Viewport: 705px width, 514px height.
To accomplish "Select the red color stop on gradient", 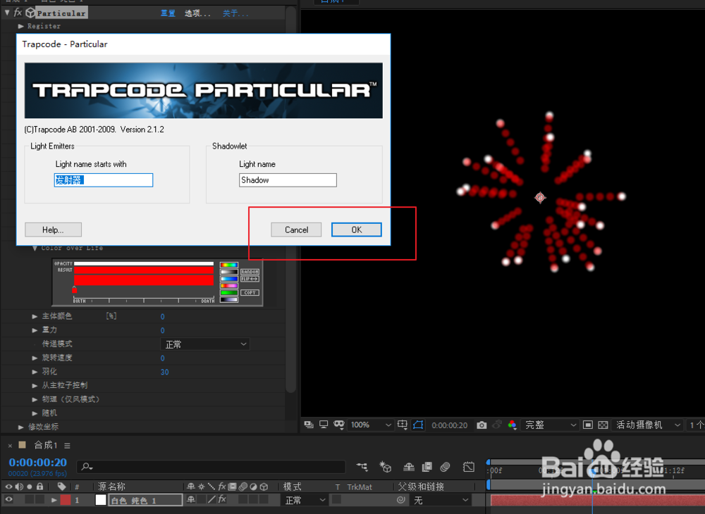I will [x=74, y=289].
